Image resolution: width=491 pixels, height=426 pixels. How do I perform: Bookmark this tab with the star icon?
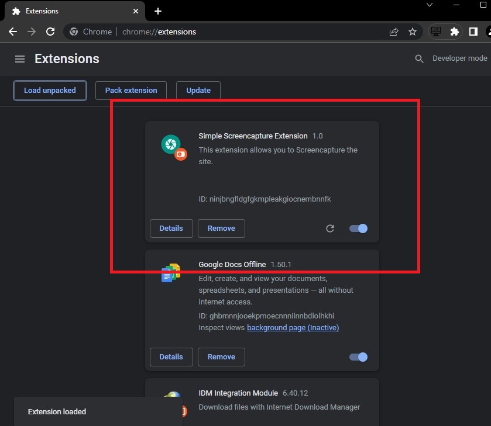click(x=413, y=32)
